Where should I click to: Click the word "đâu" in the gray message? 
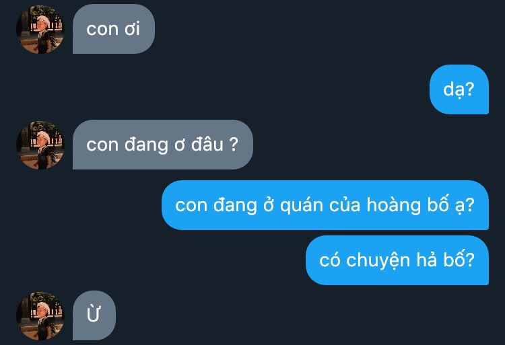click(x=207, y=145)
